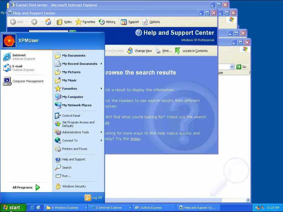The image size is (283, 212).
Task: Go Back in Help and Support Center
Action: [17, 22]
